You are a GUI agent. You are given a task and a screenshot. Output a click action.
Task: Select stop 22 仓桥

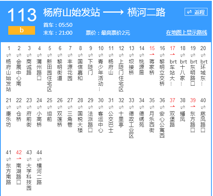coord(19,116)
